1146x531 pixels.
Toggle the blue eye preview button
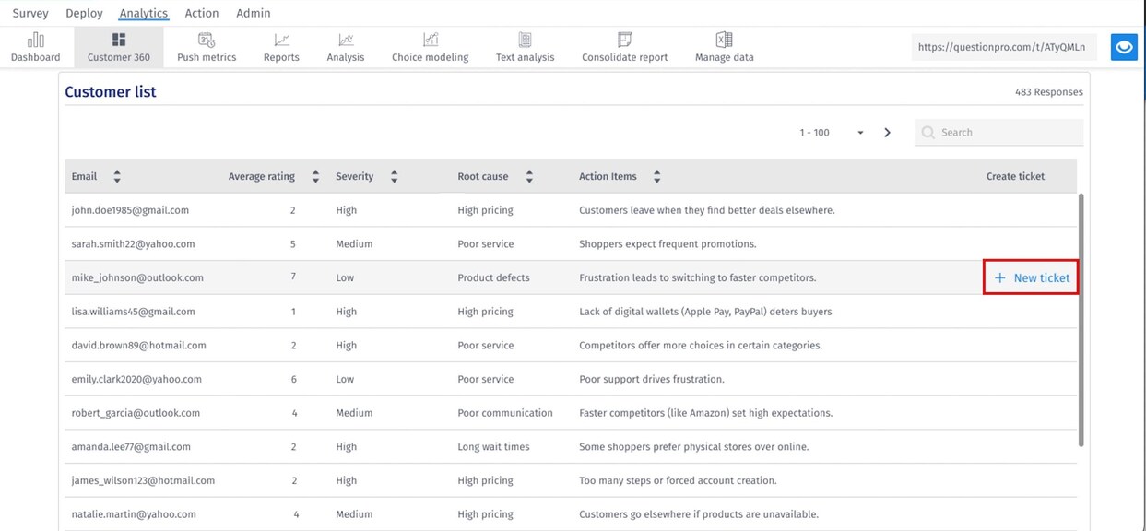[1123, 47]
